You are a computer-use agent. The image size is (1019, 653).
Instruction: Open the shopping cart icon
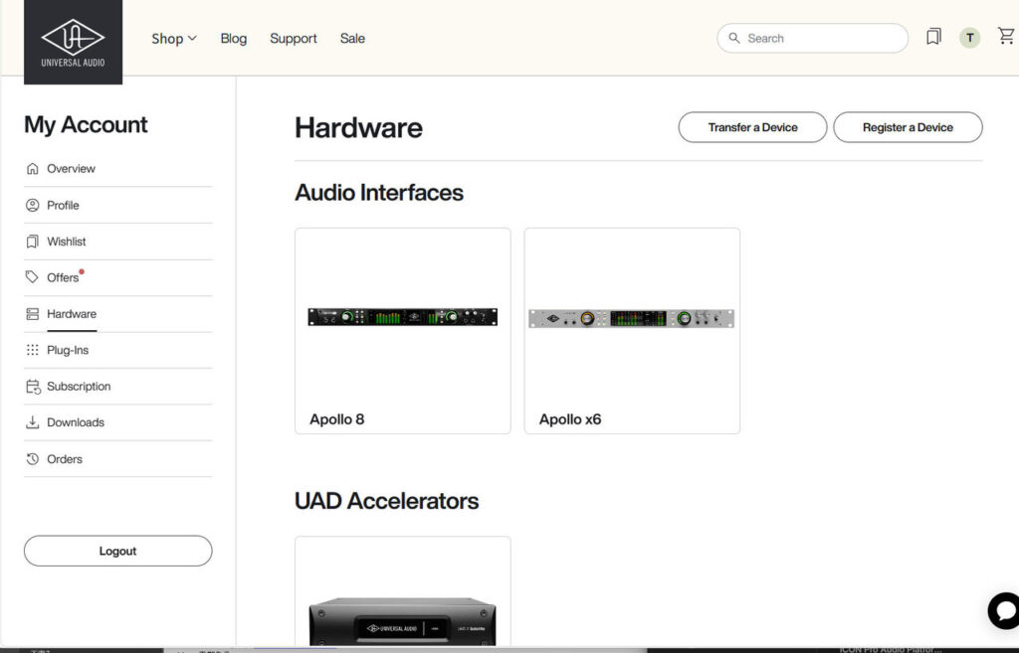(1006, 36)
